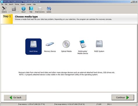138x106 pixels.
Task: Open the Help menu in menu bar
Action: point(34,4)
